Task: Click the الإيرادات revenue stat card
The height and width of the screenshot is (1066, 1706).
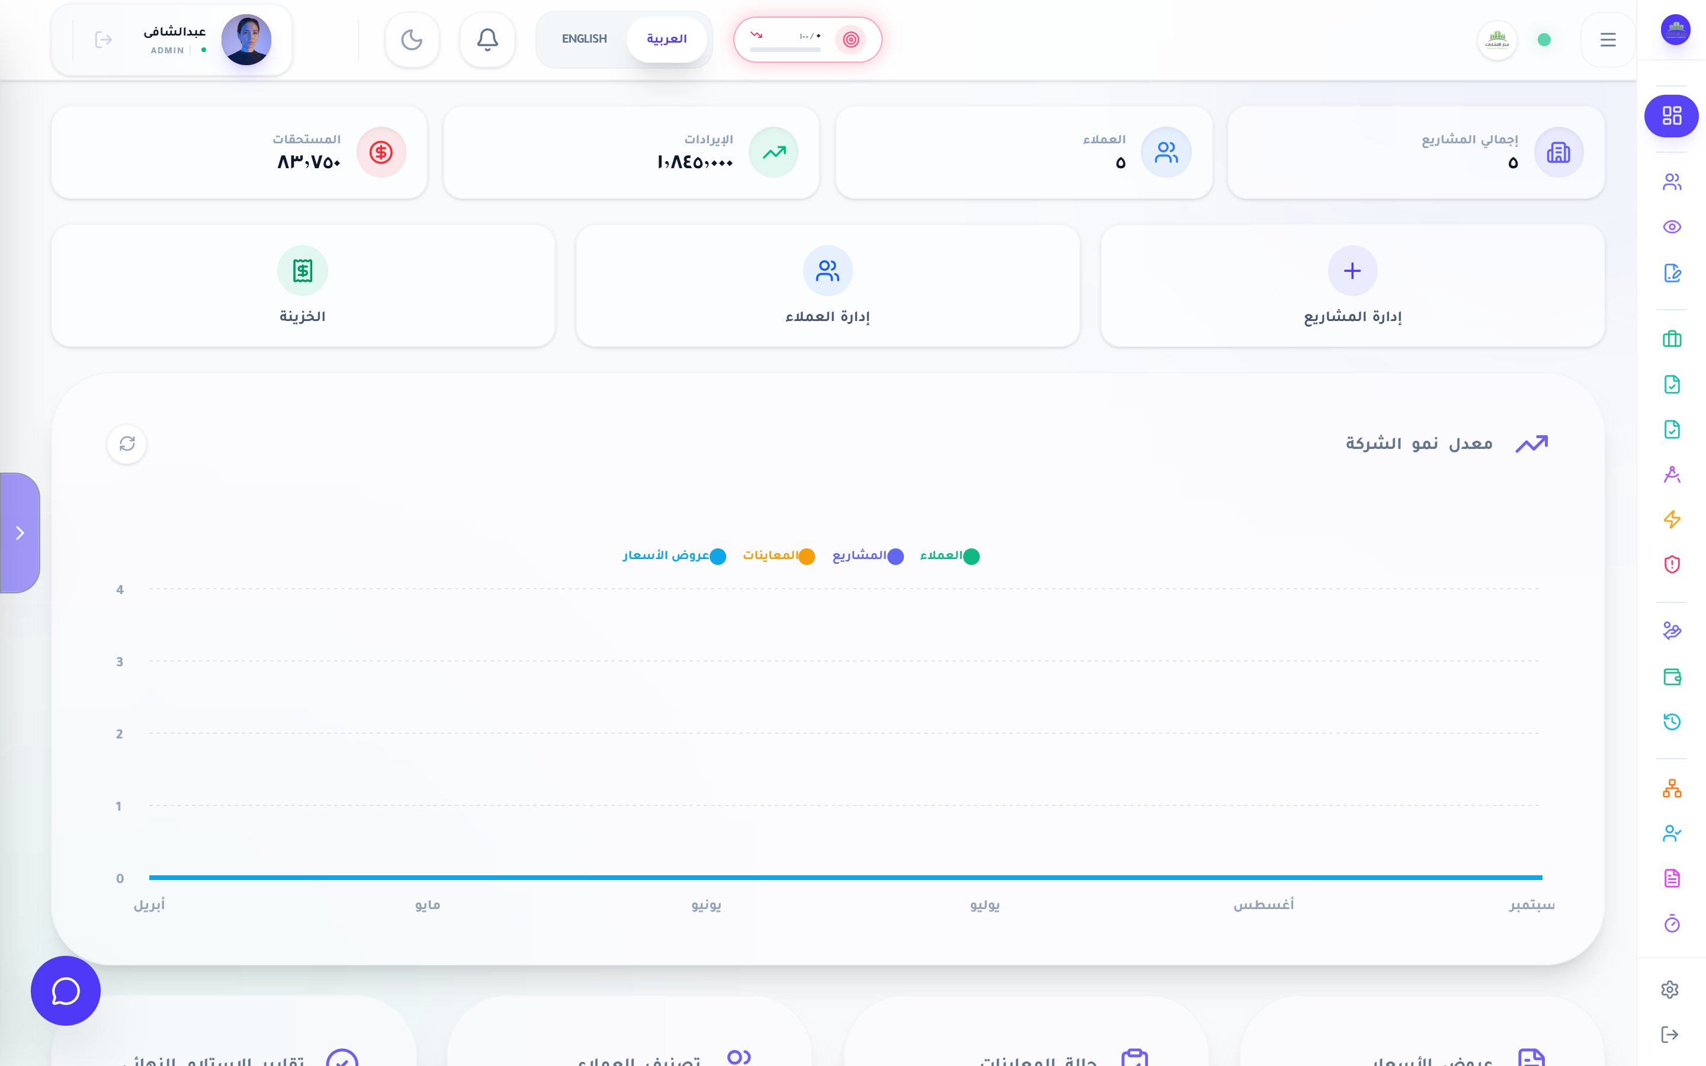Action: pyautogui.click(x=631, y=152)
